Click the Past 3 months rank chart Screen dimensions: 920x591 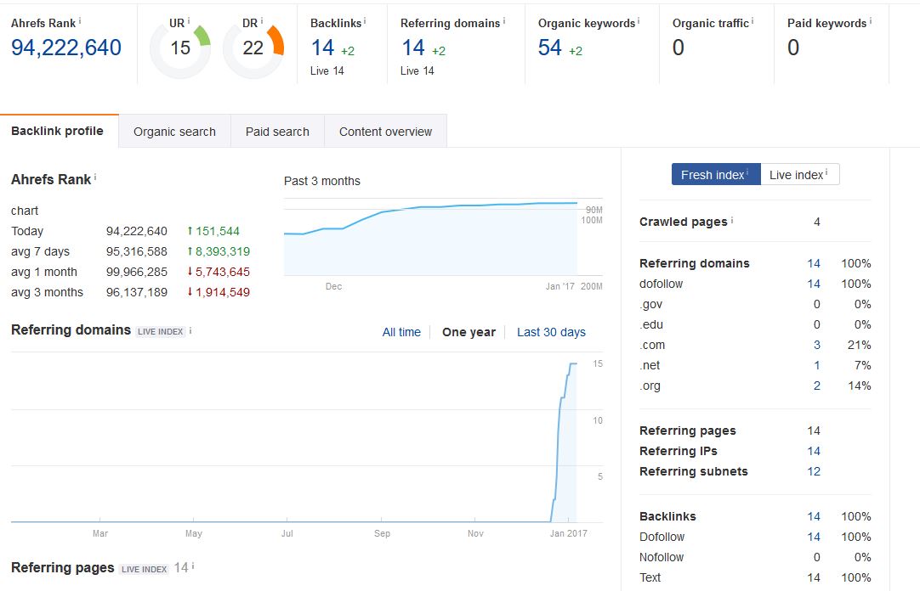[x=443, y=237]
